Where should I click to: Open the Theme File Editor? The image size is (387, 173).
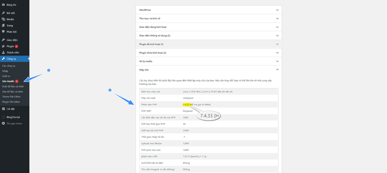click(11, 97)
